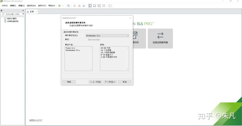Click the green power-on play icon
242x126 pixels.
59,6
